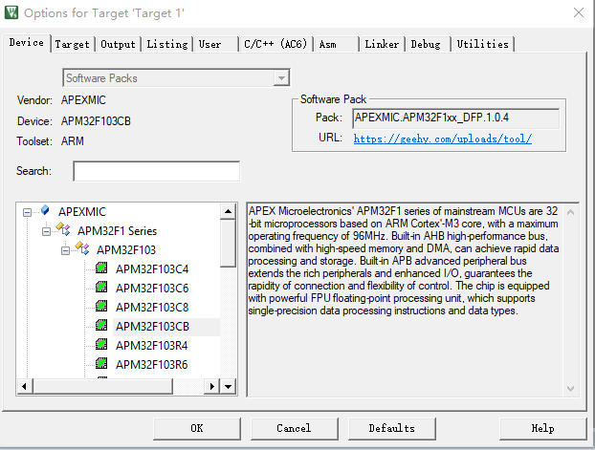The image size is (595, 450).
Task: Click description pane scroll up arrow
Action: [x=570, y=212]
